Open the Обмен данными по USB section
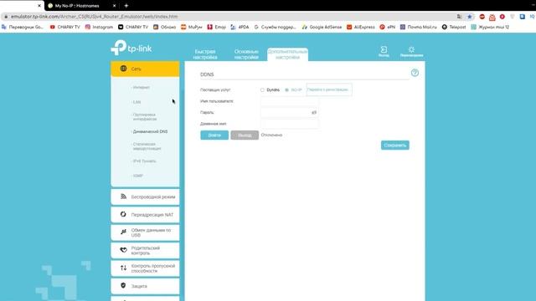Viewport: 536px width, 301px height. pyautogui.click(x=145, y=232)
